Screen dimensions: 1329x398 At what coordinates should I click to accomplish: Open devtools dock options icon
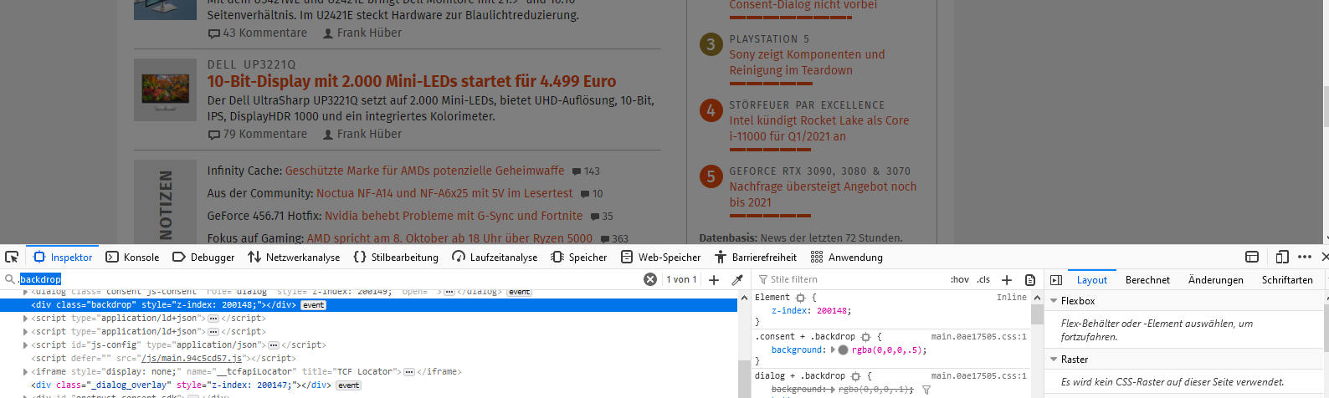[x=1252, y=257]
